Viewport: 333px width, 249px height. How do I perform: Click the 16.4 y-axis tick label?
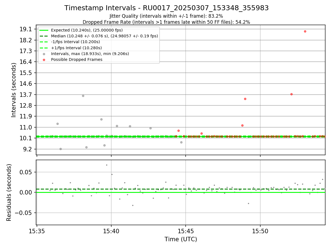pos(26,62)
